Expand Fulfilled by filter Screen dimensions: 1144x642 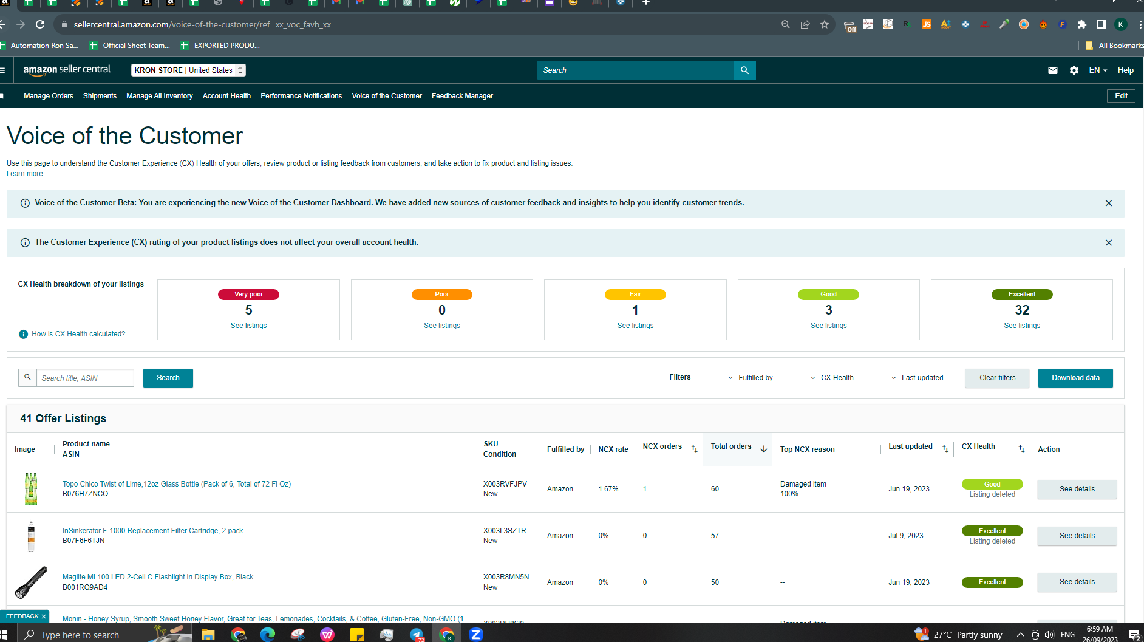pos(751,378)
